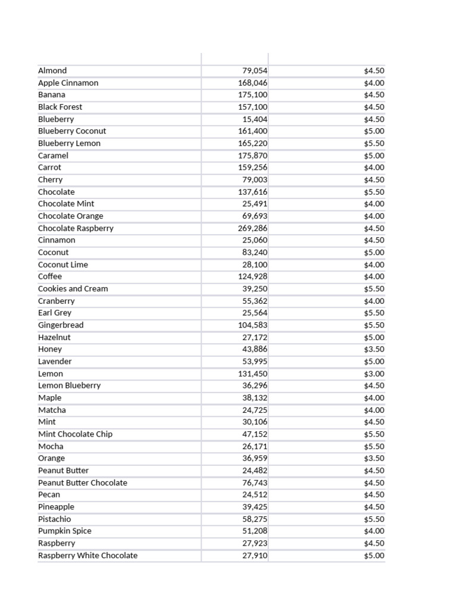Click the Matcha row label
Image resolution: width=457 pixels, height=610 pixels.
[52, 410]
